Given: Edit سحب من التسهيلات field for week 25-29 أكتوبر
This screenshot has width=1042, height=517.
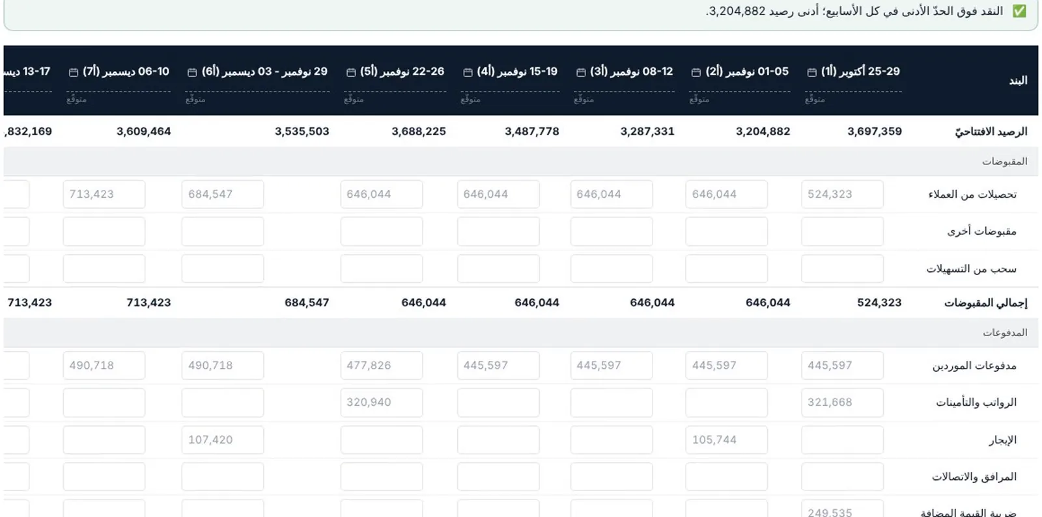Looking at the screenshot, I should click(842, 269).
